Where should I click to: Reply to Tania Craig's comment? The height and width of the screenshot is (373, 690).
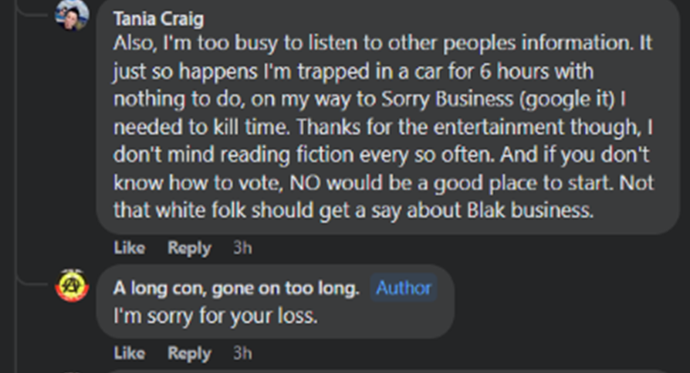[189, 248]
